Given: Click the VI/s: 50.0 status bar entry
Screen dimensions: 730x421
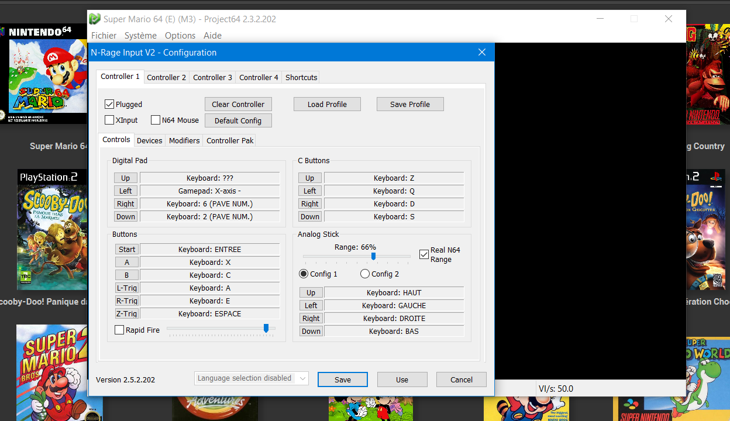Looking at the screenshot, I should click(556, 388).
